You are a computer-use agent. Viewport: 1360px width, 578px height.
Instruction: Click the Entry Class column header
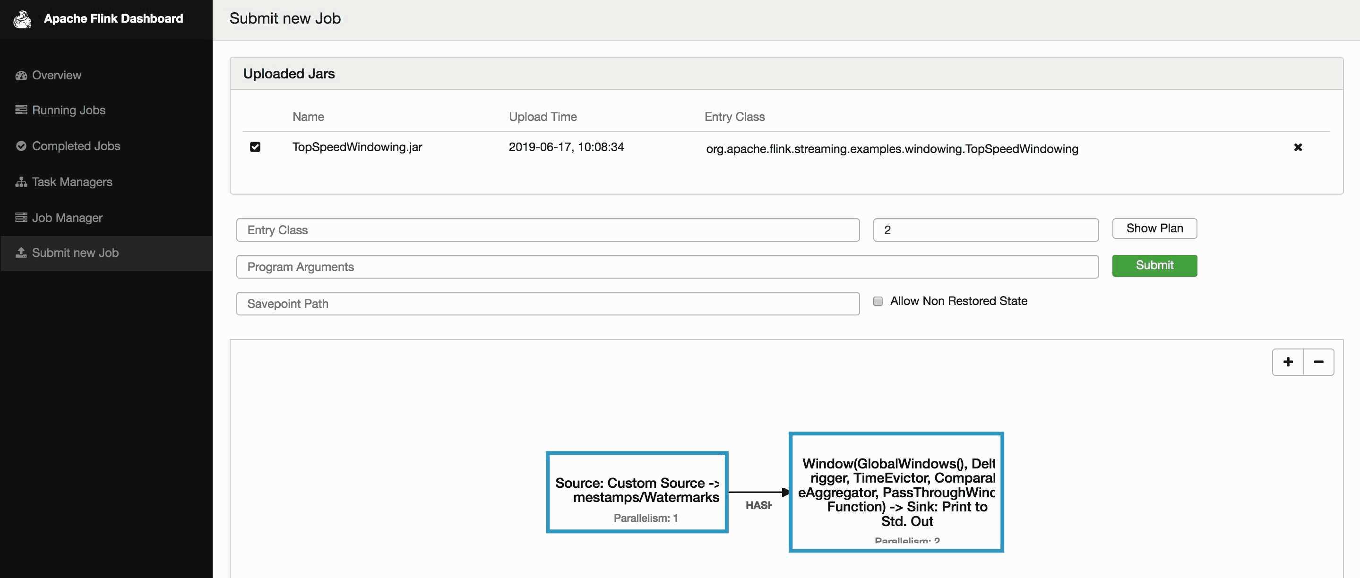tap(734, 117)
